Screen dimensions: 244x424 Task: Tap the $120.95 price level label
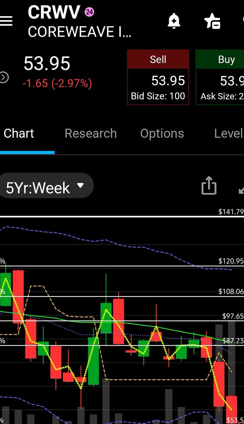tap(231, 261)
